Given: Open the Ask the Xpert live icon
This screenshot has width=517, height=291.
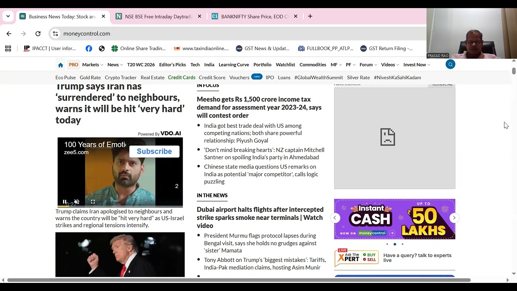Looking at the screenshot, I should coord(357,257).
